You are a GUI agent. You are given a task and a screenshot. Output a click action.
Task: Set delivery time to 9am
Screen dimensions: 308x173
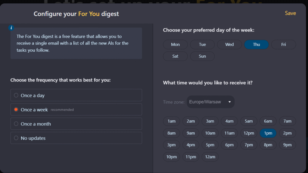tap(190, 133)
